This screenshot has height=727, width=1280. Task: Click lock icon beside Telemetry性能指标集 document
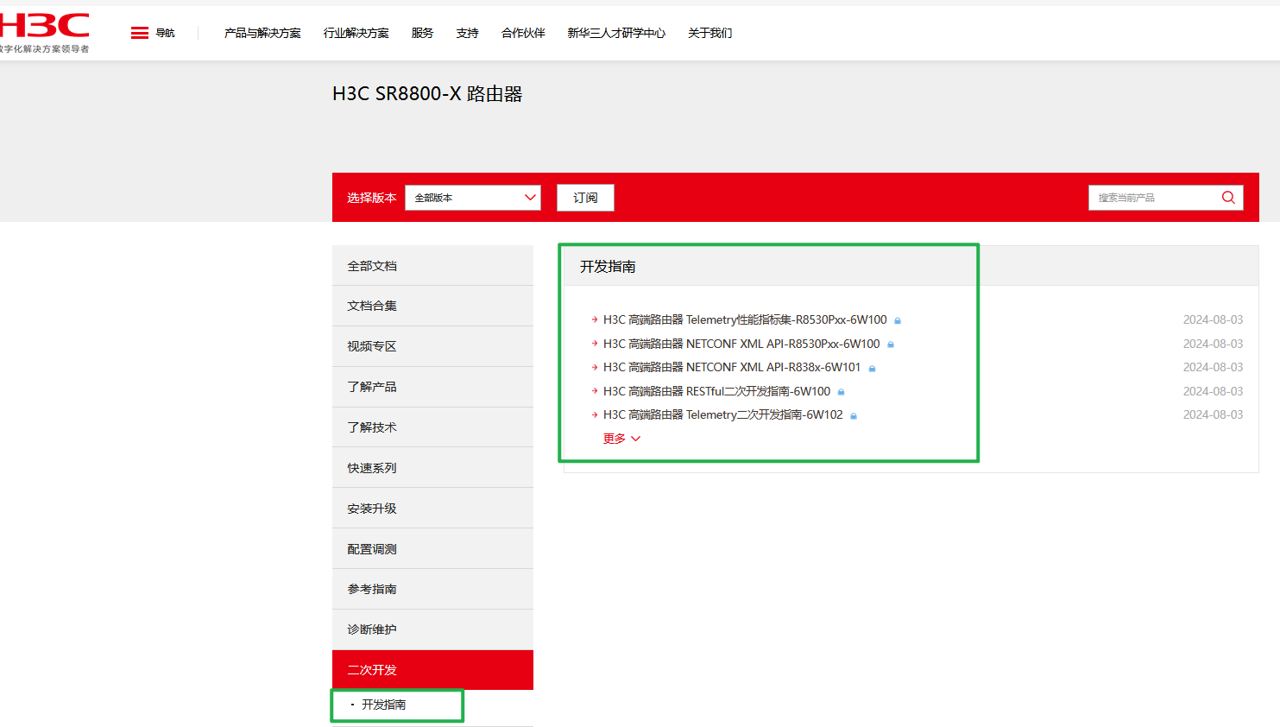tap(898, 320)
